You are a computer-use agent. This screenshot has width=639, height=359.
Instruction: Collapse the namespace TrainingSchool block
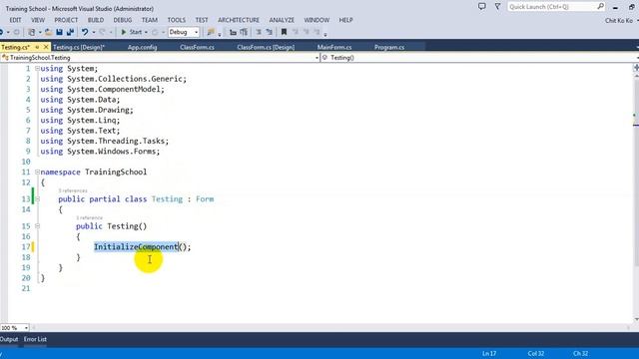pos(37,172)
